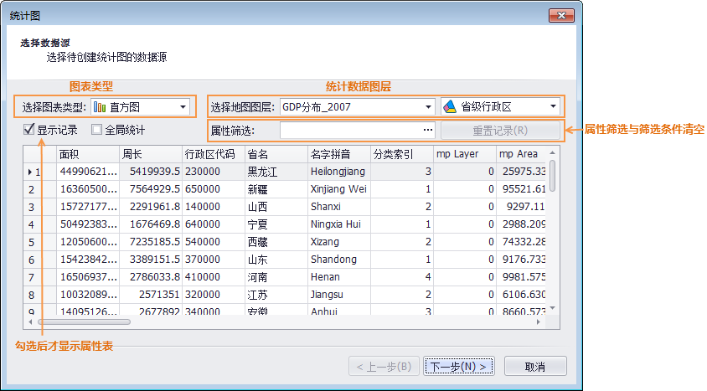Click the histogram chart type icon

pyautogui.click(x=100, y=107)
